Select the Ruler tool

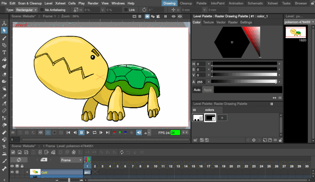click(x=4, y=111)
